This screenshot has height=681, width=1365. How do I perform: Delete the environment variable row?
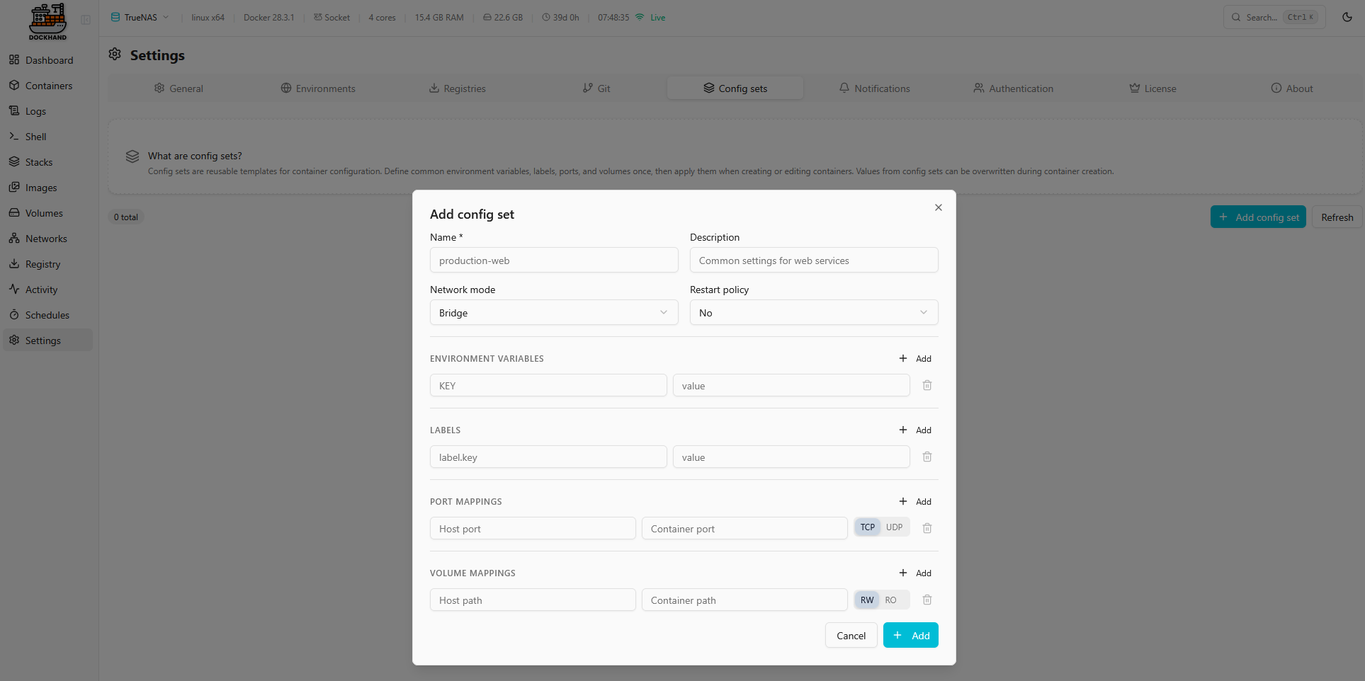coord(927,385)
